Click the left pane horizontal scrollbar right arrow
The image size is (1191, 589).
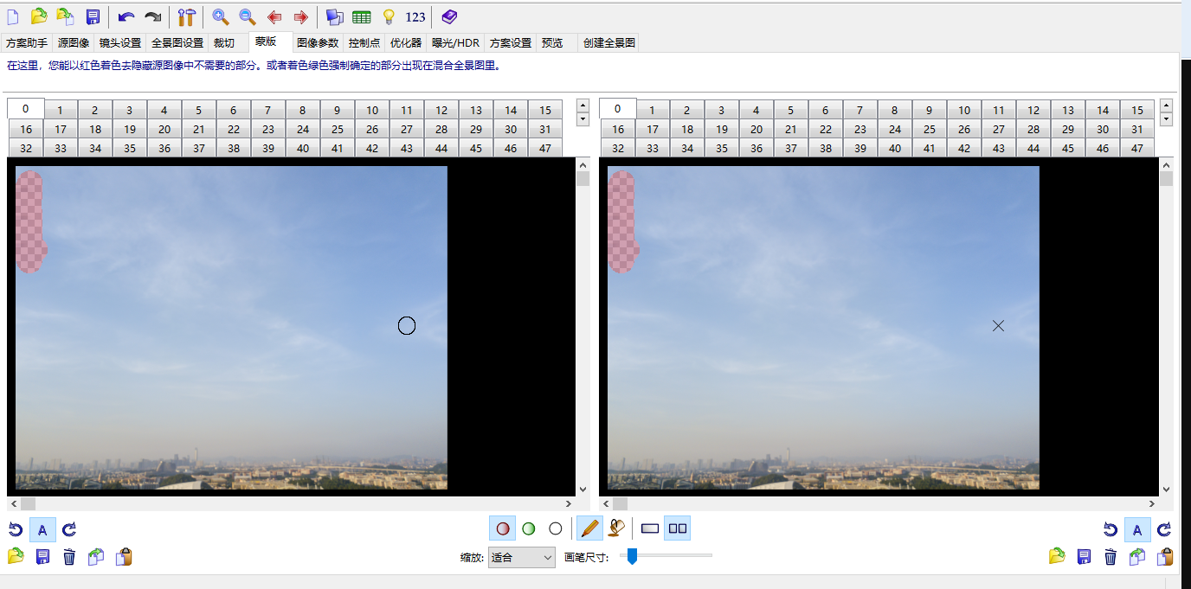(569, 503)
